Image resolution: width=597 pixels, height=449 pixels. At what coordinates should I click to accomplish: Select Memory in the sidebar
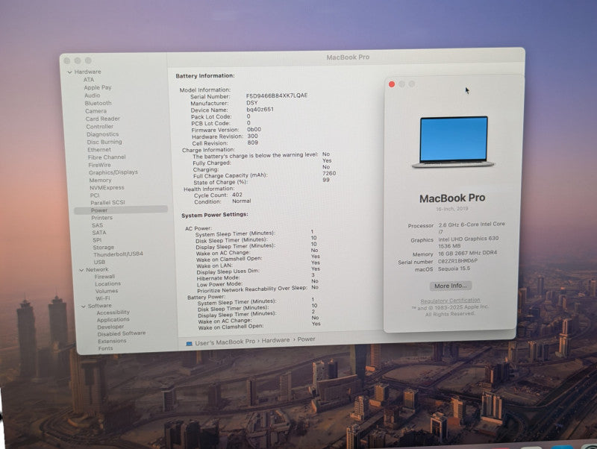pos(101,180)
